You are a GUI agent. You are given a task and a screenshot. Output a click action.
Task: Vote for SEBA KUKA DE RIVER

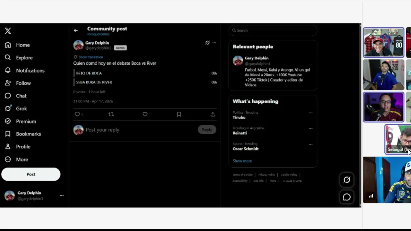(145, 82)
